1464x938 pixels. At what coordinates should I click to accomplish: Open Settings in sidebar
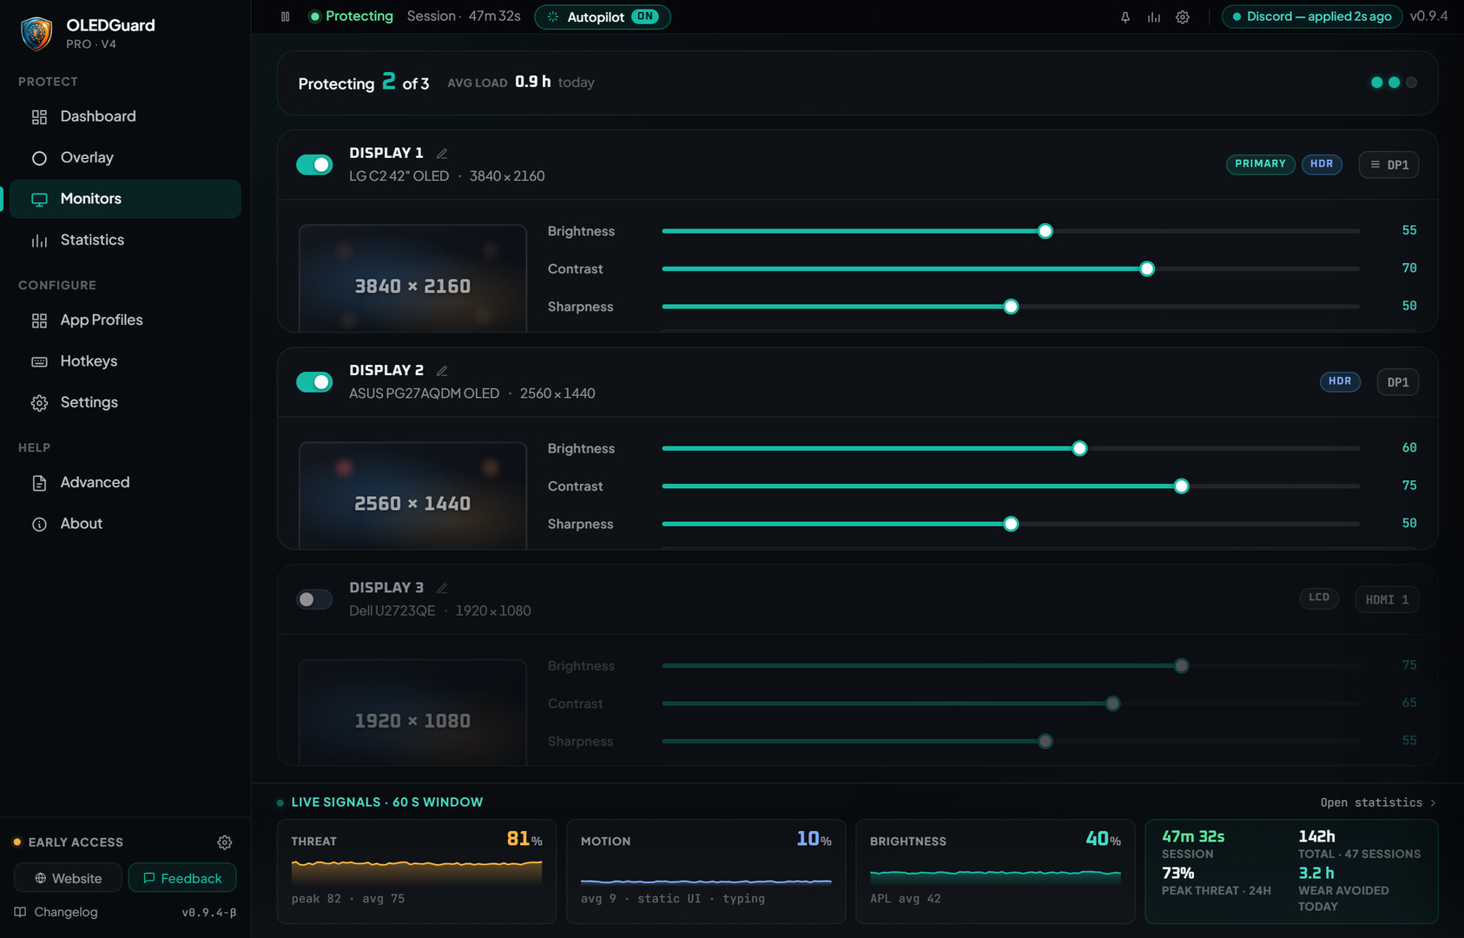(x=125, y=402)
